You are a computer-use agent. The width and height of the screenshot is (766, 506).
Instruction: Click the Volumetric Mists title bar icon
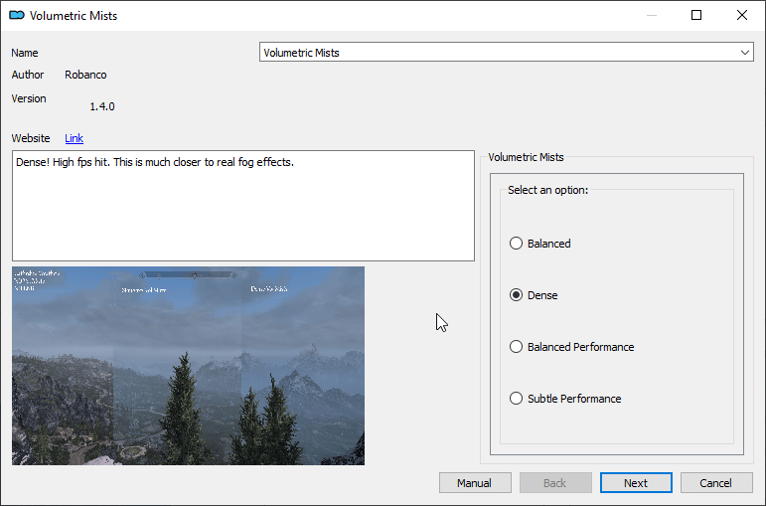pos(17,15)
